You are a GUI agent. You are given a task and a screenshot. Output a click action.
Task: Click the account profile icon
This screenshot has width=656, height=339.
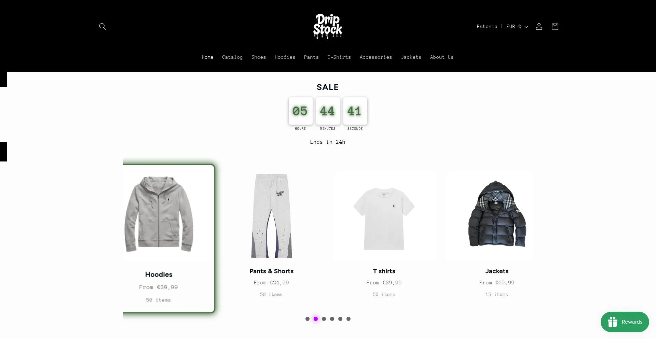pos(539,26)
